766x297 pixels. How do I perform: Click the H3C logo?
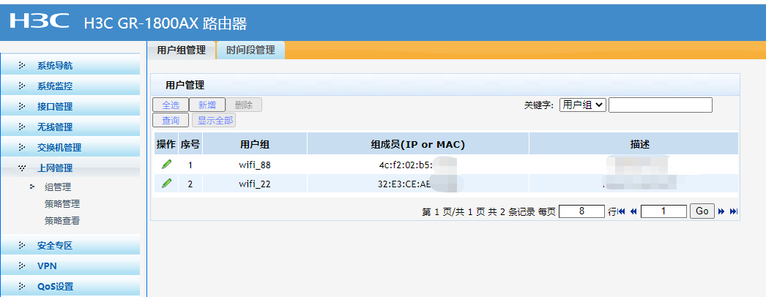click(x=39, y=22)
